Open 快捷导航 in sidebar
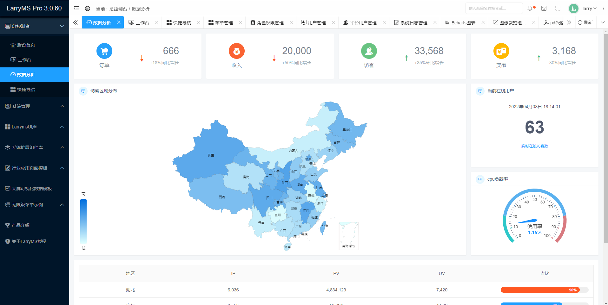 coord(35,90)
